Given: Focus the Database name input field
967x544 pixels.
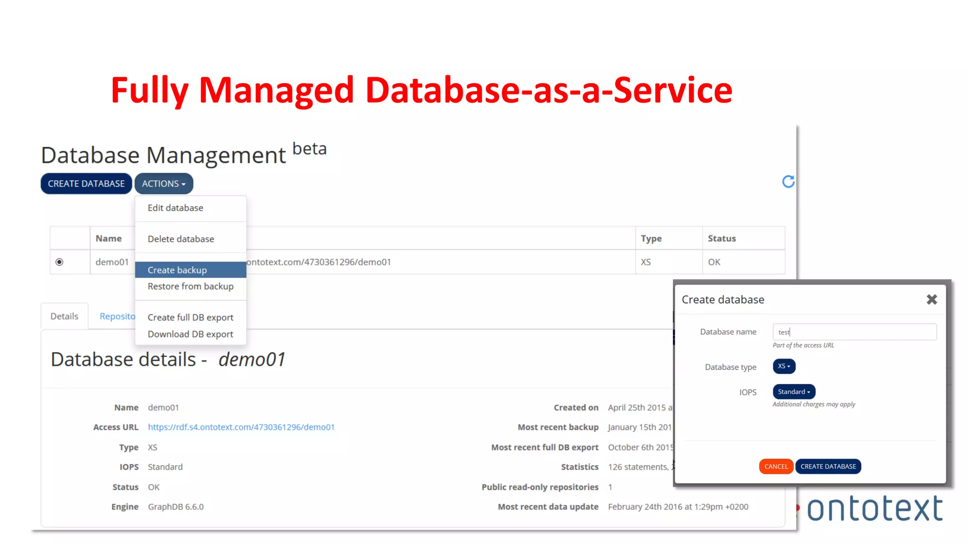Looking at the screenshot, I should (855, 332).
